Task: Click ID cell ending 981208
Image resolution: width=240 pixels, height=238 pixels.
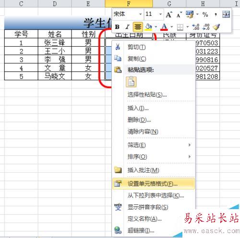Action: 207,76
